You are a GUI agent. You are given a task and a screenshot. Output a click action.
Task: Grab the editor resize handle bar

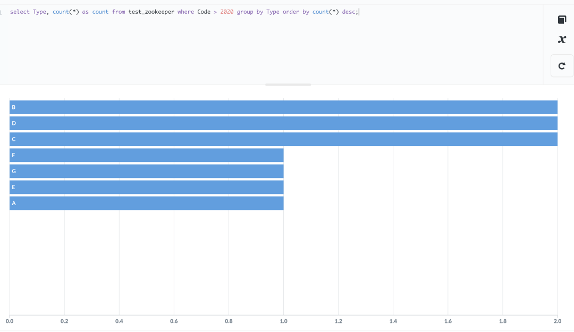[288, 84]
